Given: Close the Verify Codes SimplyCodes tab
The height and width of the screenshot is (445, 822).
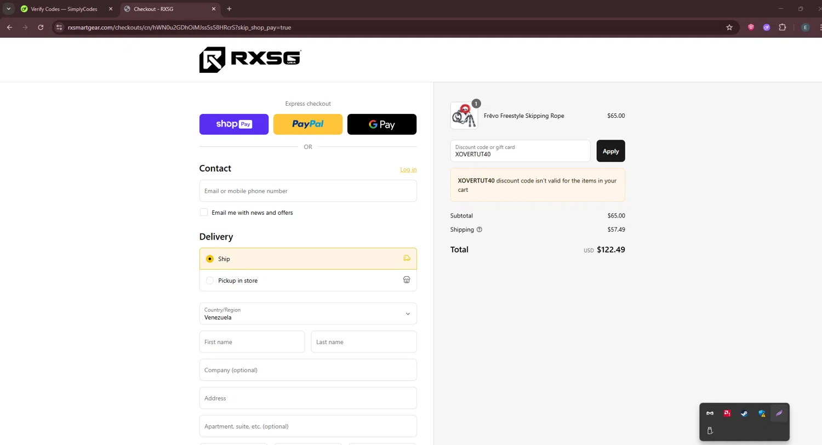Looking at the screenshot, I should (110, 9).
